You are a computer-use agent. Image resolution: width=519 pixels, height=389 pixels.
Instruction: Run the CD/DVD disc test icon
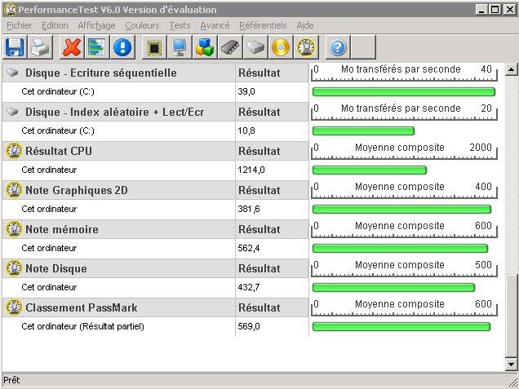click(281, 47)
